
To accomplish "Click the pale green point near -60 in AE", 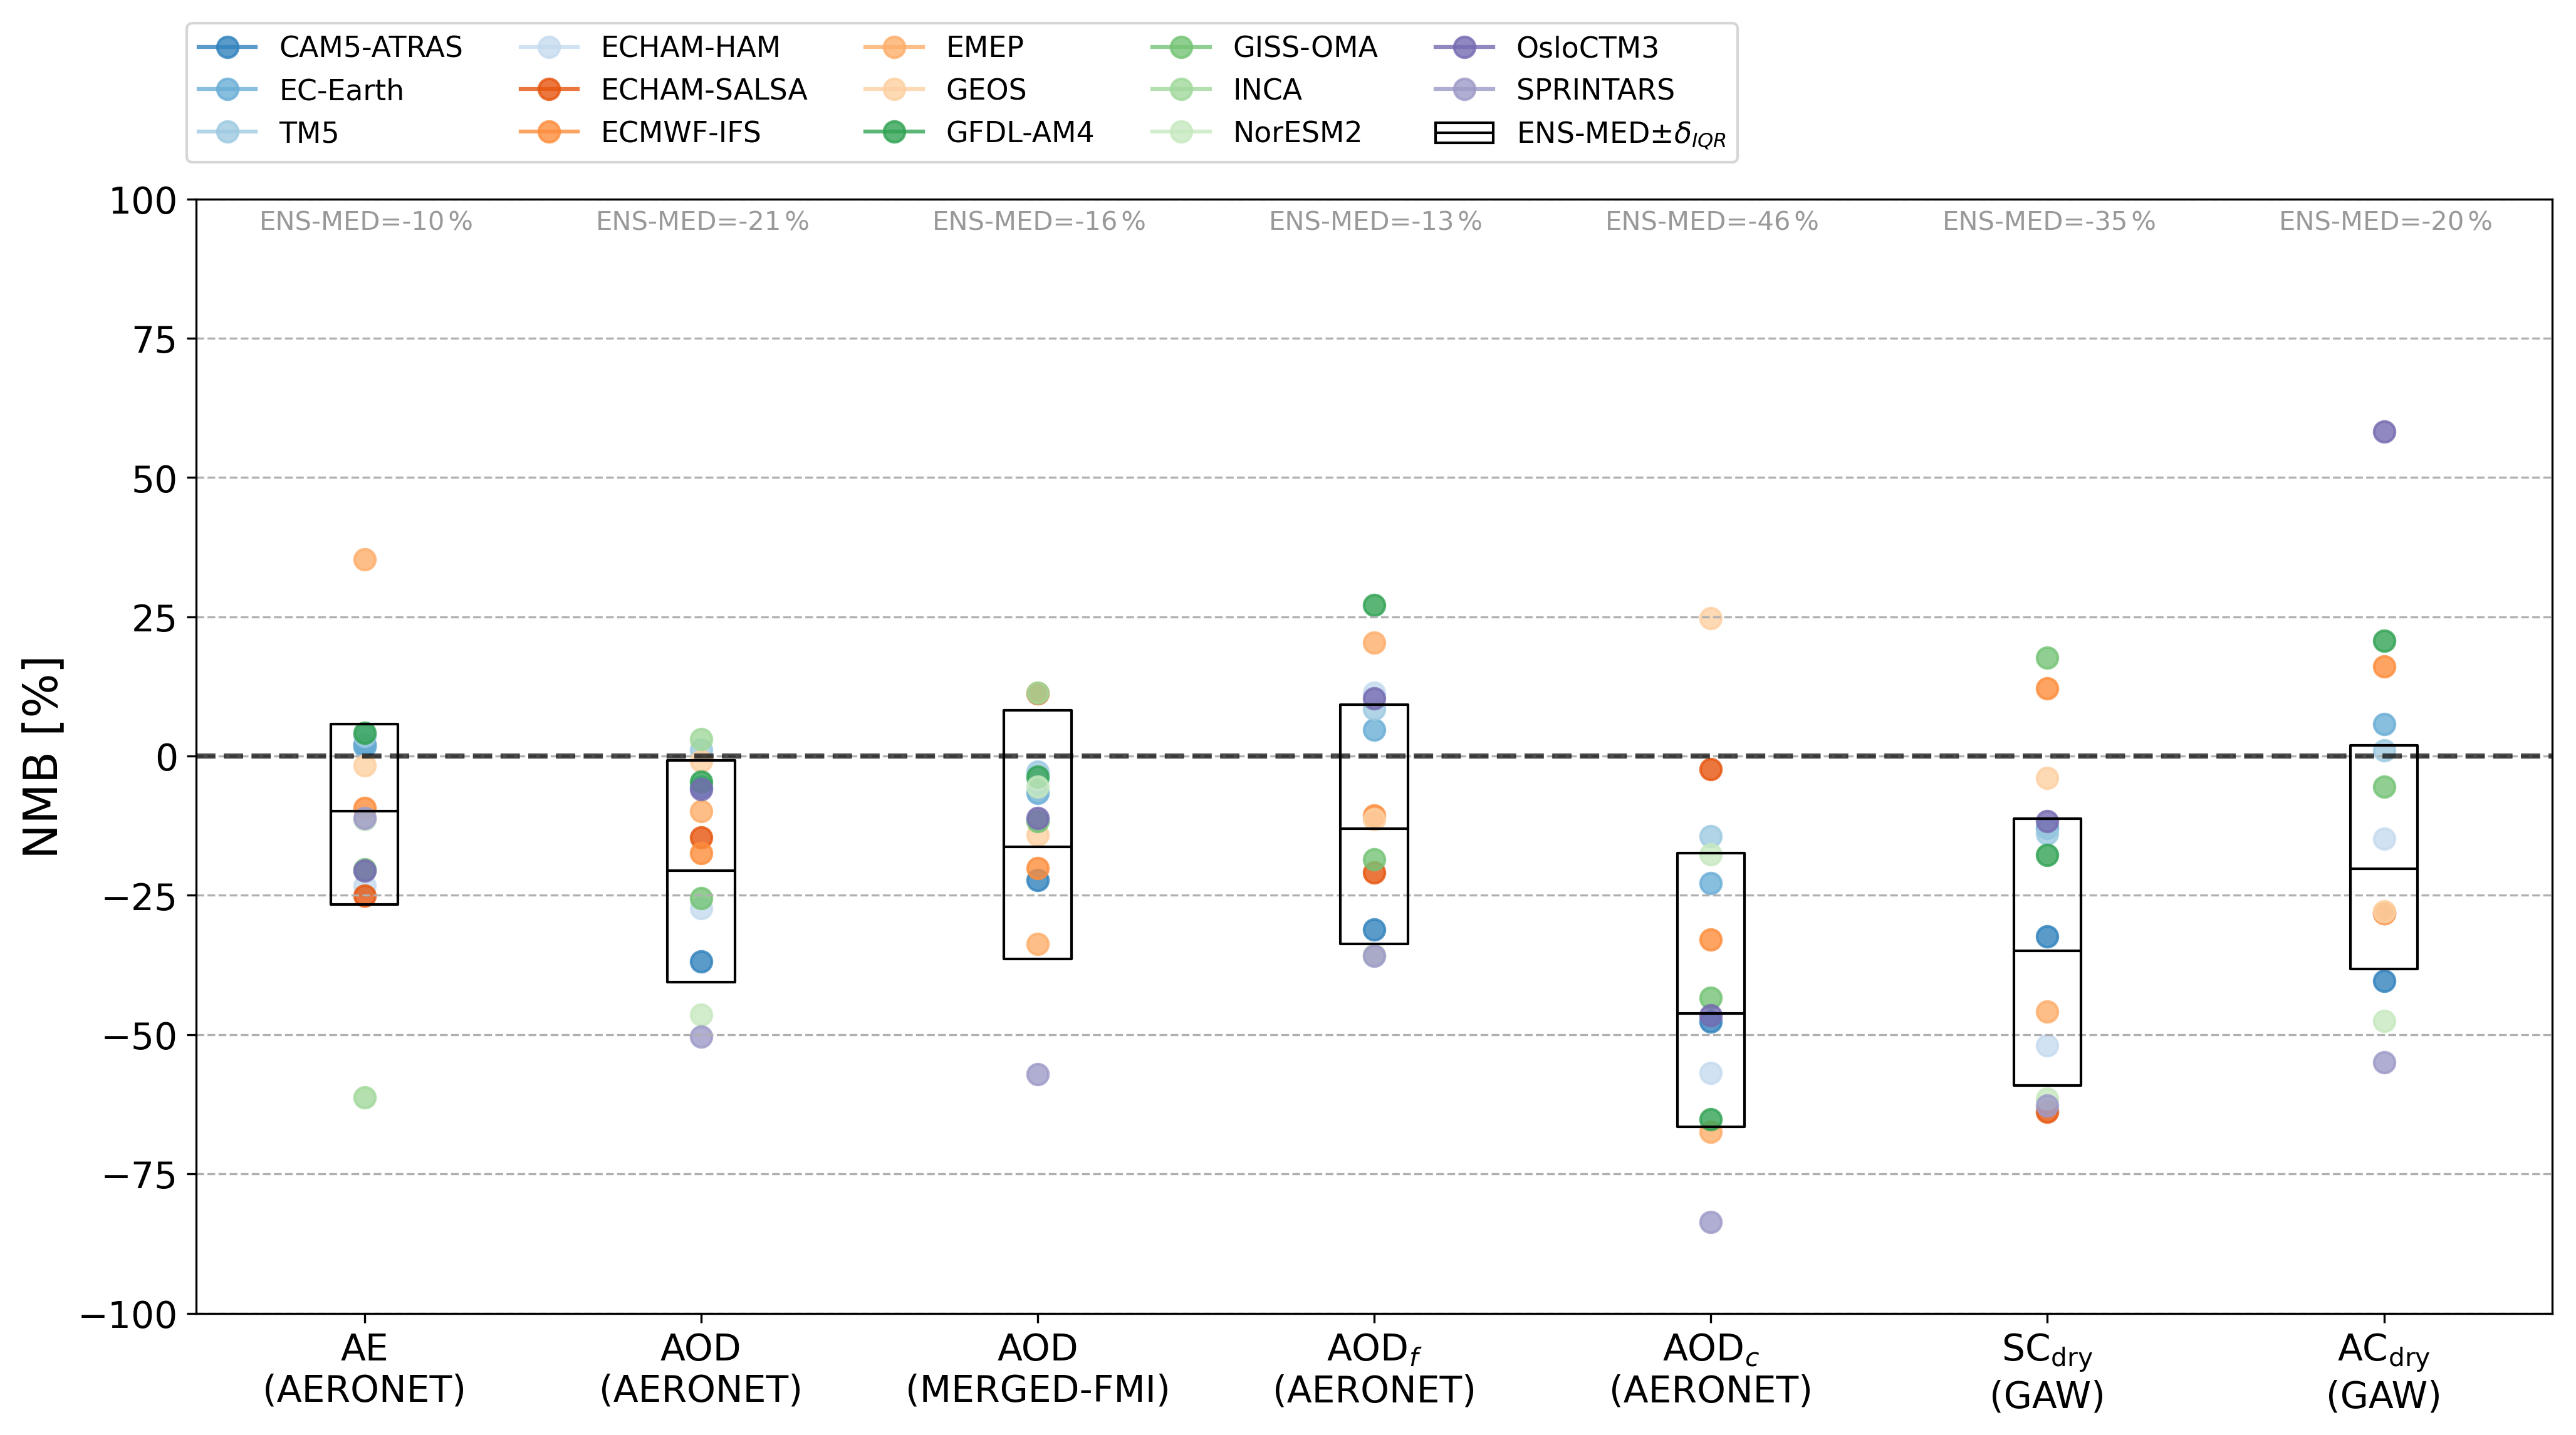I will [x=365, y=1097].
